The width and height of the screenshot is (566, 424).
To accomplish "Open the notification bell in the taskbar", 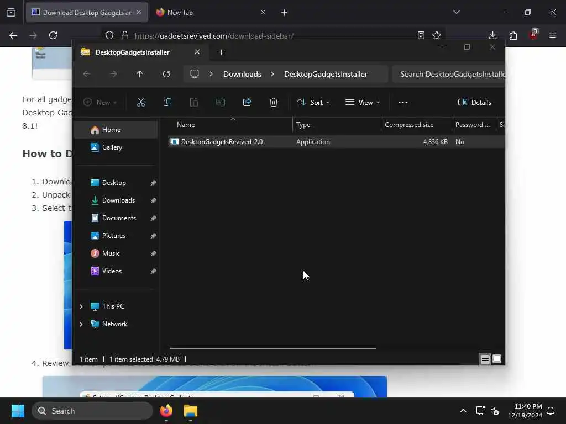I will 551,411.
